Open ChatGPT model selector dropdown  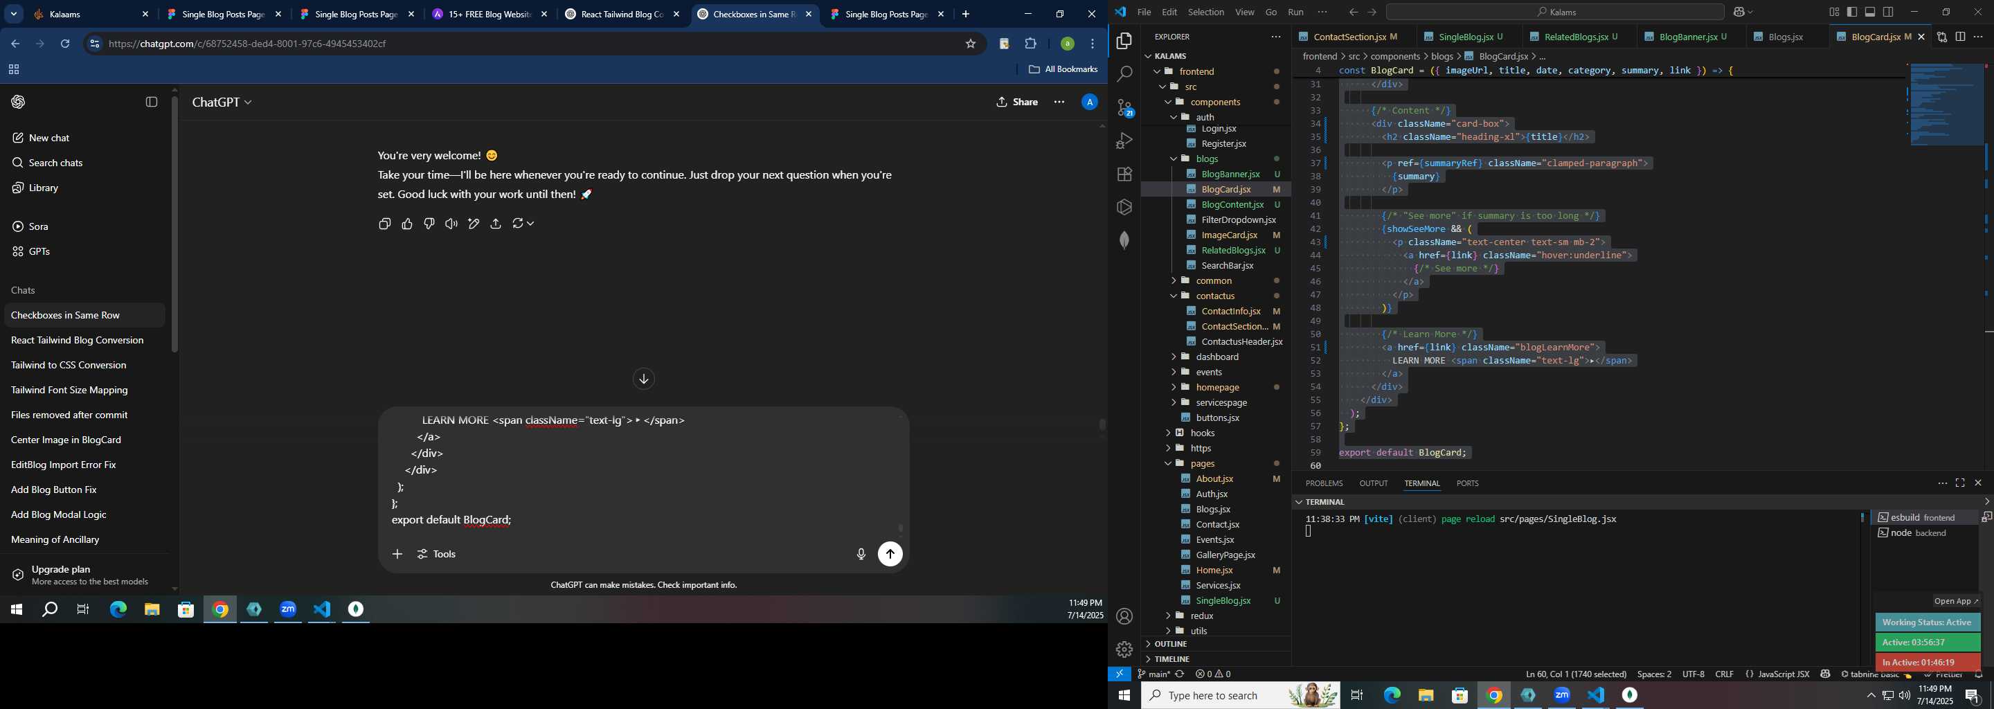pos(222,102)
